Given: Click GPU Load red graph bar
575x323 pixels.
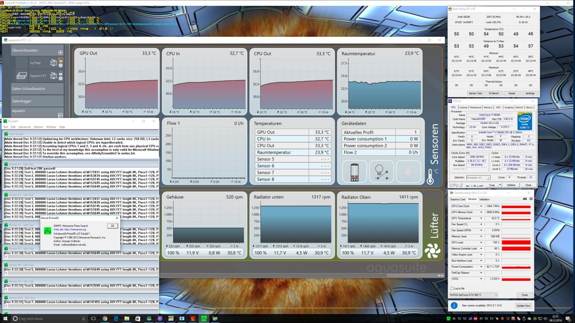Looking at the screenshot, I should [x=516, y=242].
